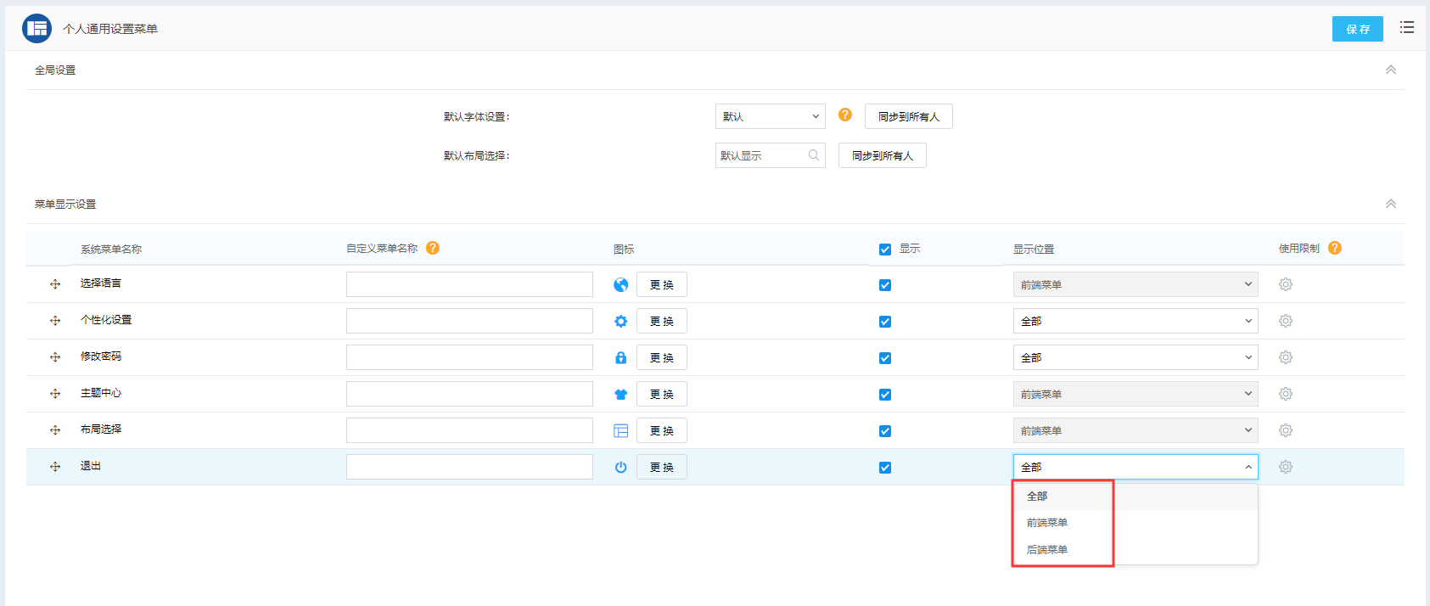Click 同步到所有人 button next to font setting
Screen dimensions: 1430x606
[908, 116]
